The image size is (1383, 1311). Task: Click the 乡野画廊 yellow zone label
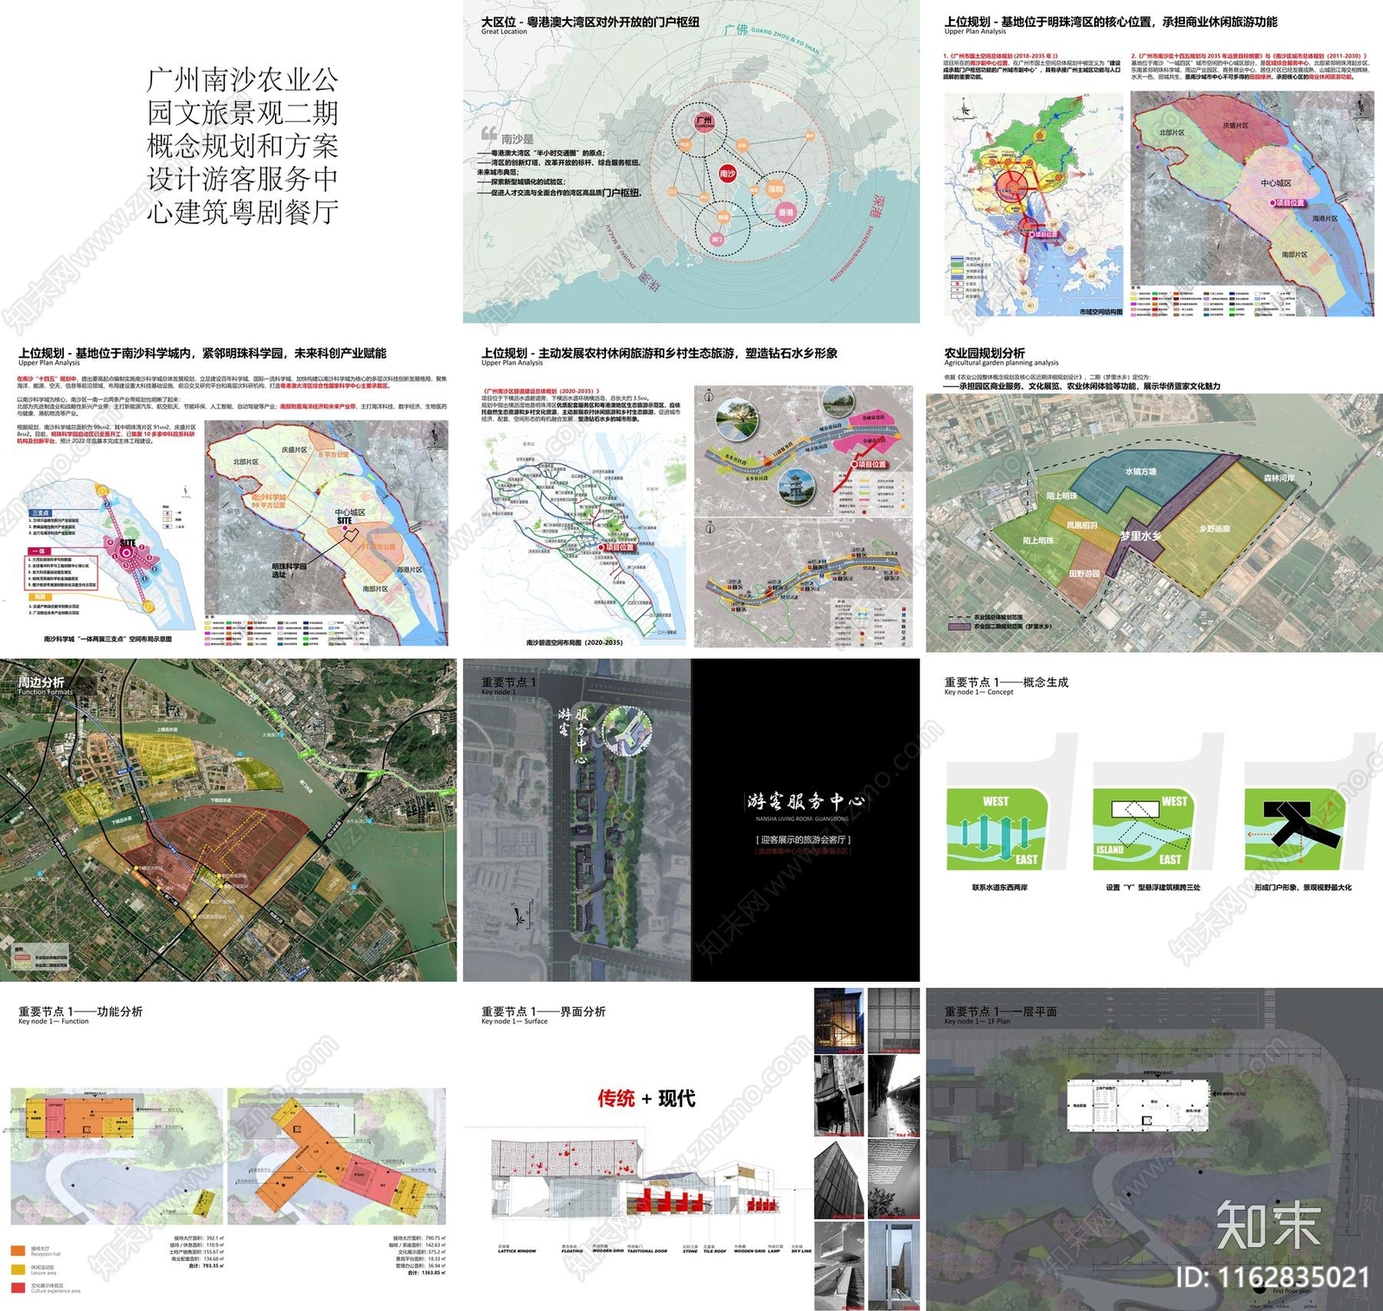click(1214, 529)
